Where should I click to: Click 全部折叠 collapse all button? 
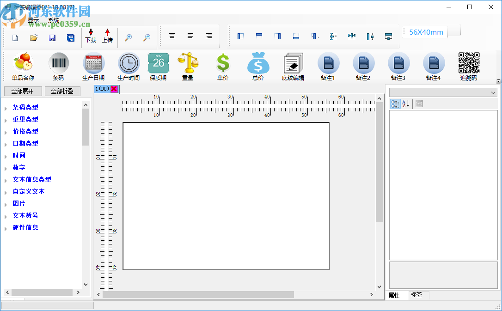tap(62, 91)
